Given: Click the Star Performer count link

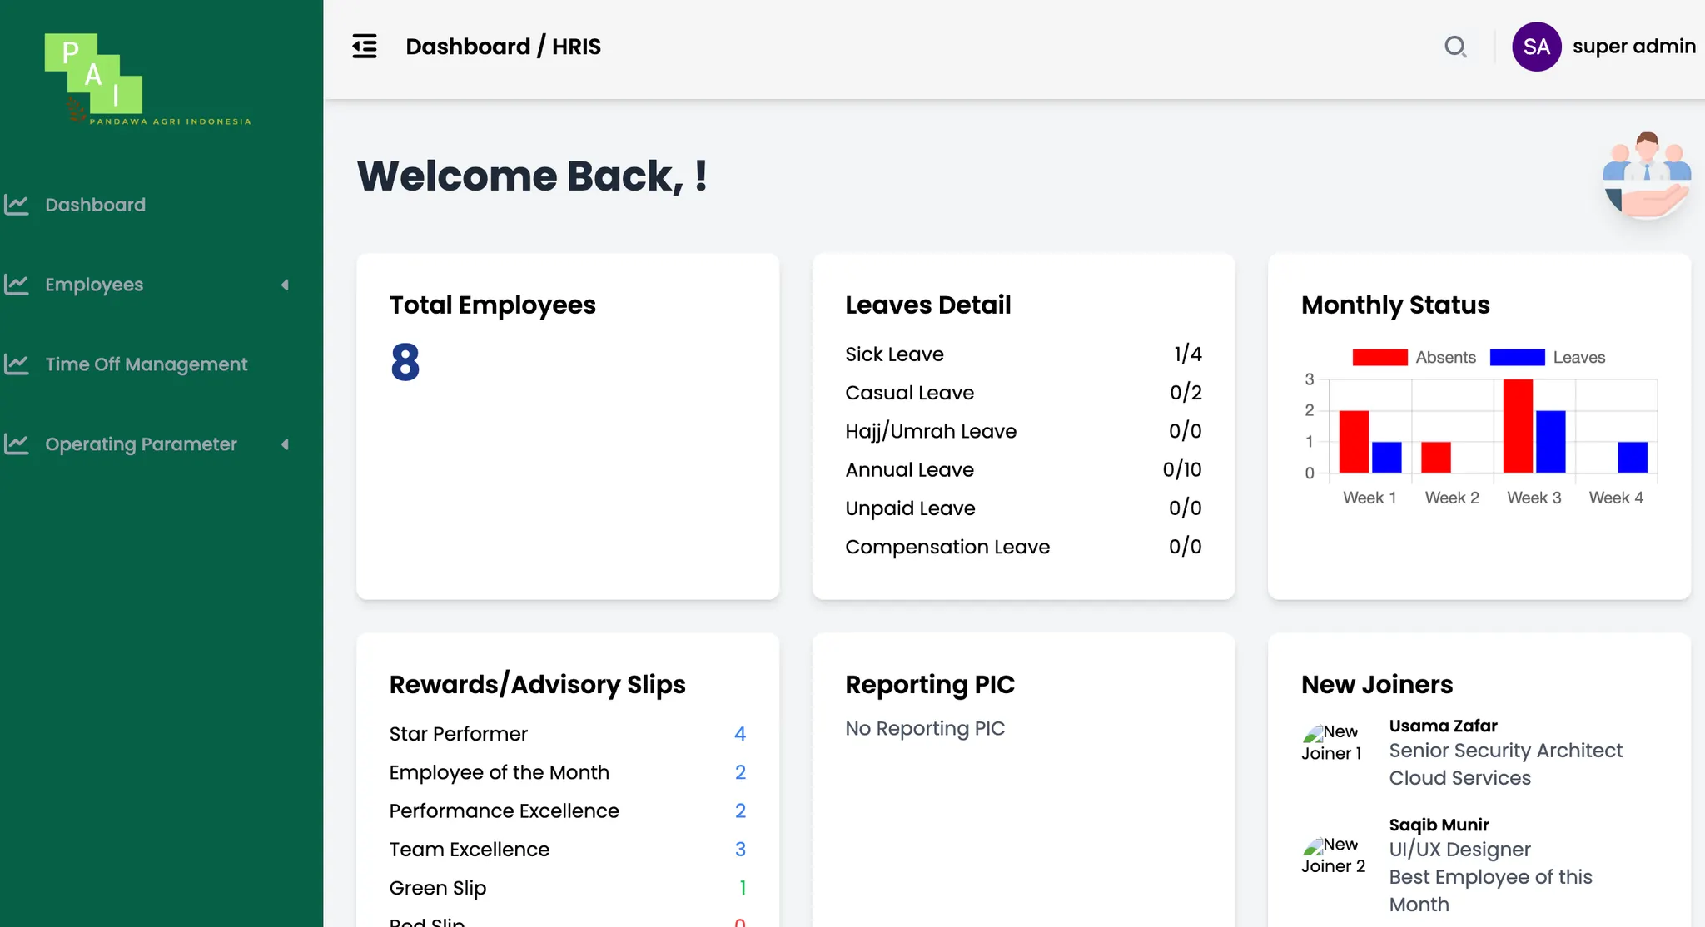Looking at the screenshot, I should [739, 734].
